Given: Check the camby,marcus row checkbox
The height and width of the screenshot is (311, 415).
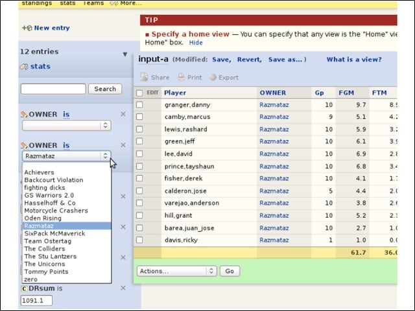Looking at the screenshot, I should [x=139, y=117].
